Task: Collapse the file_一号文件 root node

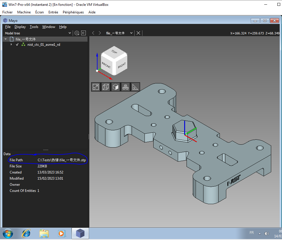Action: point(6,39)
